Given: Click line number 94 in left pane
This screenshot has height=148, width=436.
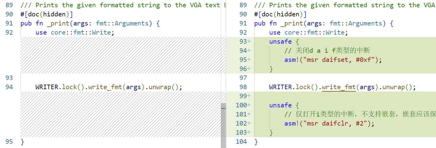Looking at the screenshot, I should click(x=9, y=87).
